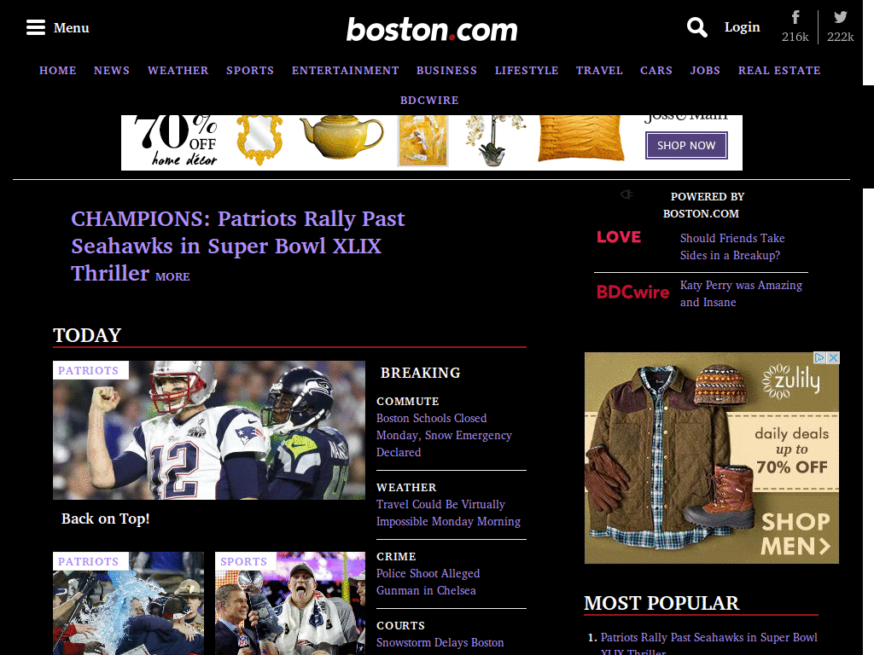Open TRAVEL section

coord(599,70)
